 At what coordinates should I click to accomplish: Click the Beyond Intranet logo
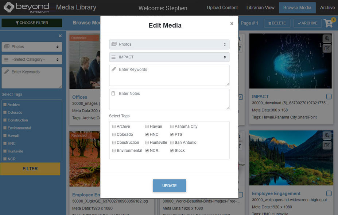tap(27, 7)
